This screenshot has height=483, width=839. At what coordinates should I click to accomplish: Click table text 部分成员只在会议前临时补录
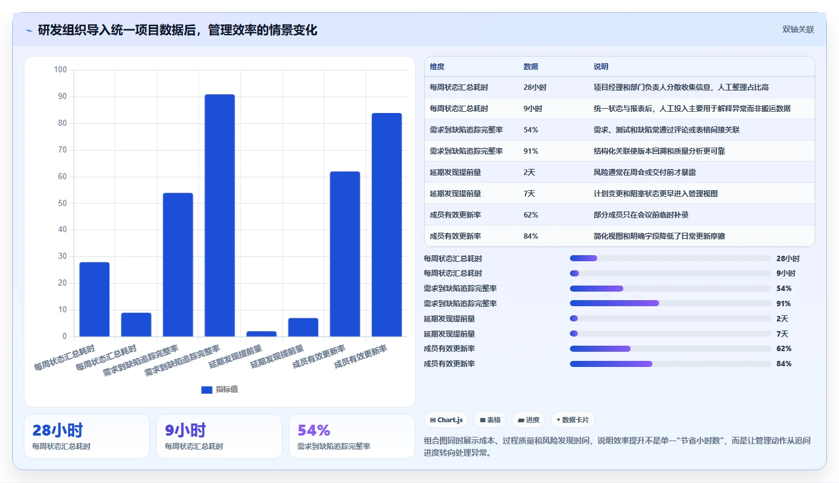click(x=641, y=215)
